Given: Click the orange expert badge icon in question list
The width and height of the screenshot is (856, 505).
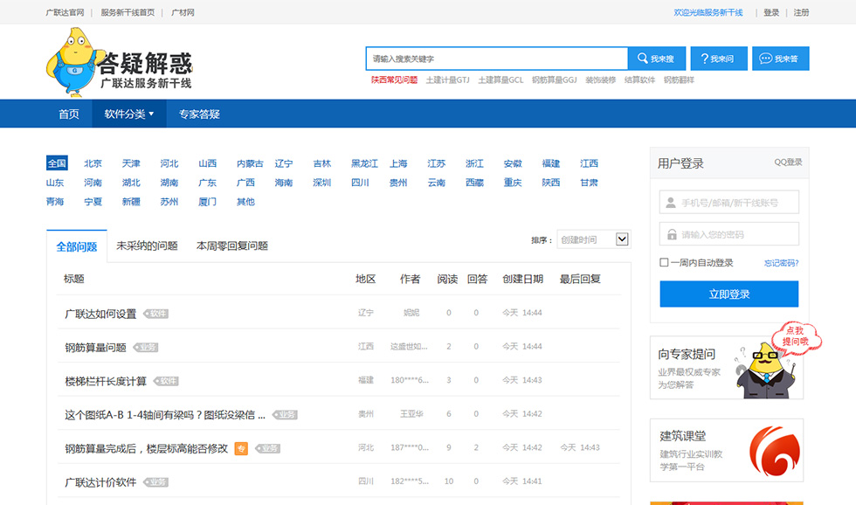Looking at the screenshot, I should (241, 448).
